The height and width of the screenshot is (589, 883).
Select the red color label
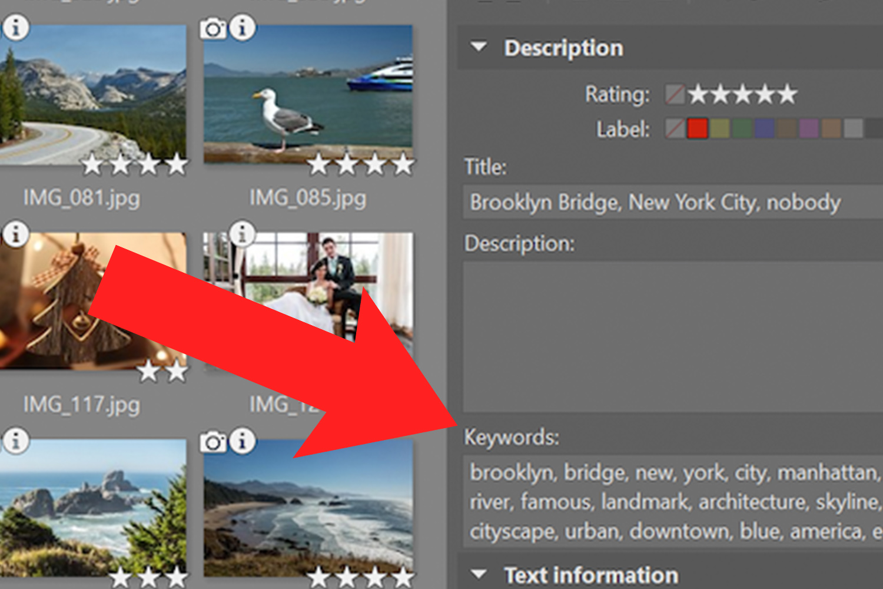(698, 128)
